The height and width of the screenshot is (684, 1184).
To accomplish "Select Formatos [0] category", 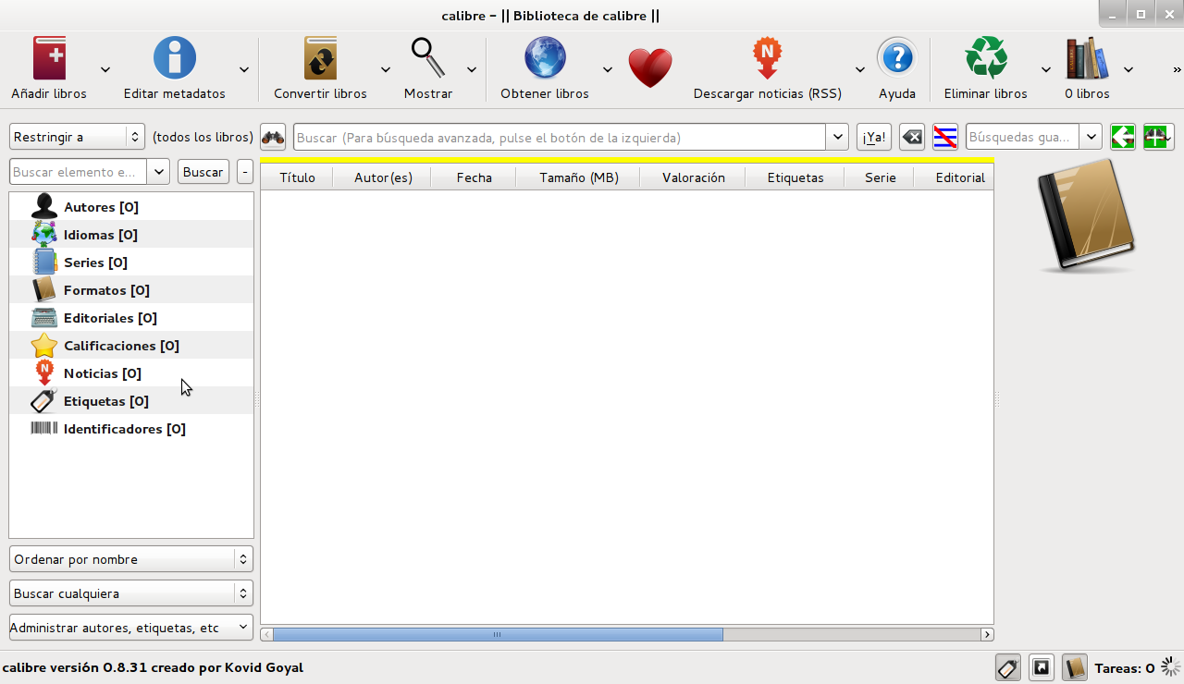I will [131, 290].
